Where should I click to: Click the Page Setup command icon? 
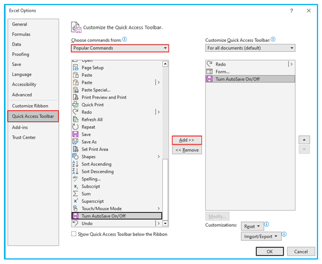pos(75,67)
